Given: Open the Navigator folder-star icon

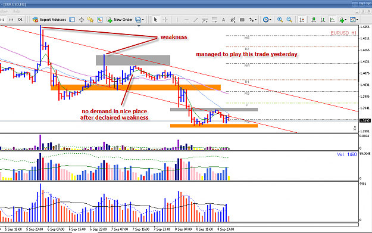Looking at the screenshot, I should (x=90, y=20).
